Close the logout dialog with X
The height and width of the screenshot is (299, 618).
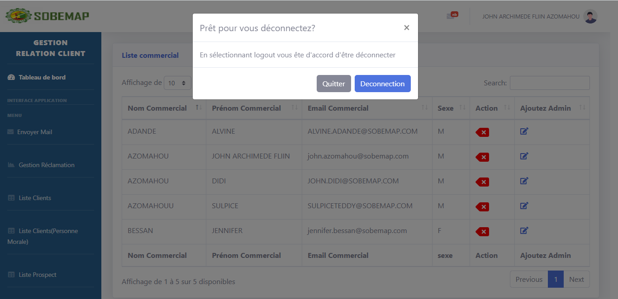tap(406, 28)
